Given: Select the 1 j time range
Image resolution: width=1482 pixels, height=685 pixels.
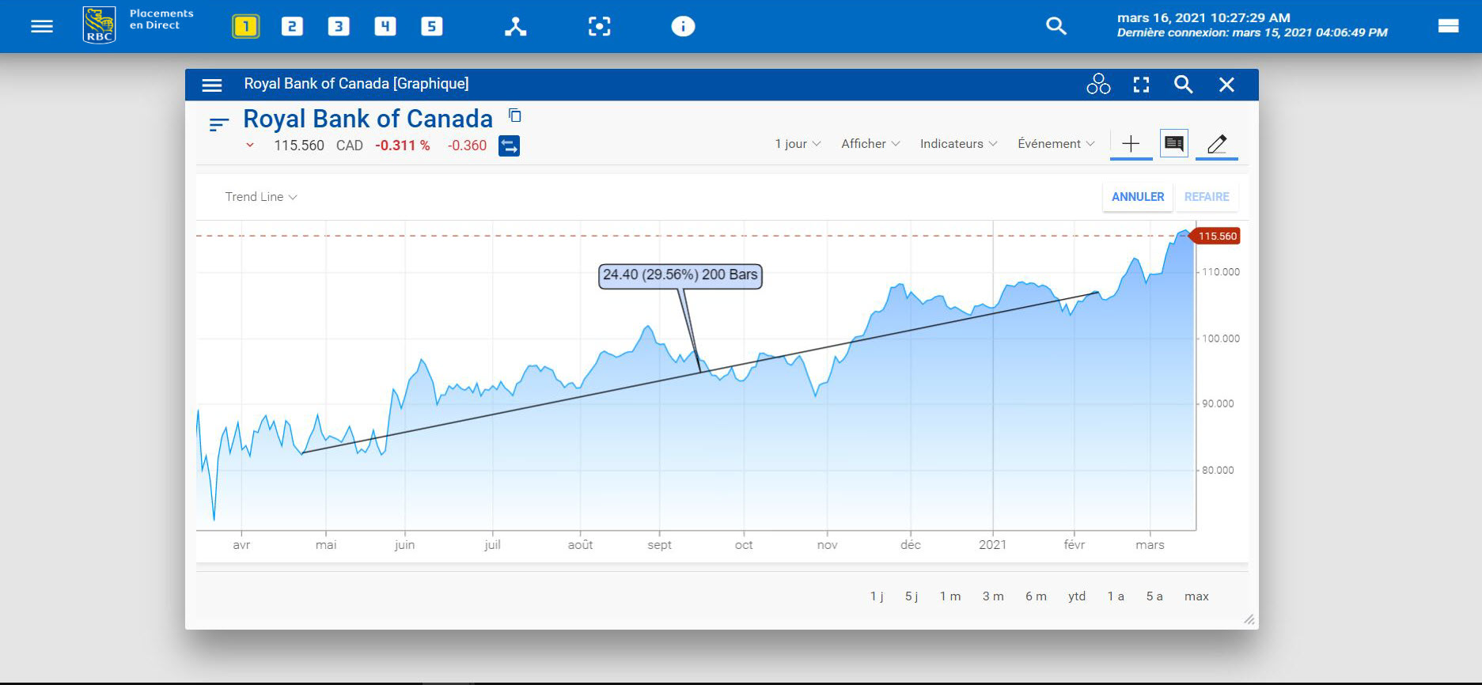Looking at the screenshot, I should tap(877, 596).
